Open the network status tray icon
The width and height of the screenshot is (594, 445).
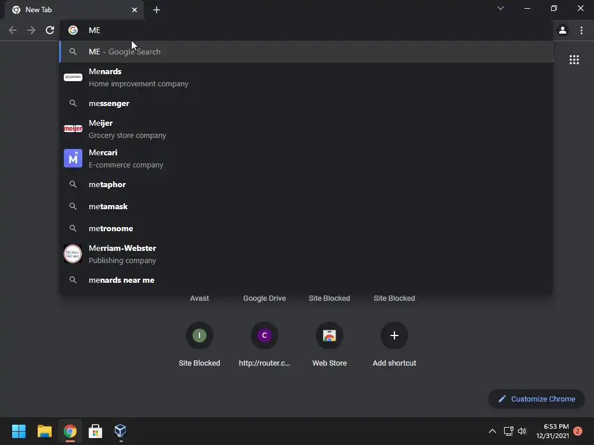click(508, 431)
